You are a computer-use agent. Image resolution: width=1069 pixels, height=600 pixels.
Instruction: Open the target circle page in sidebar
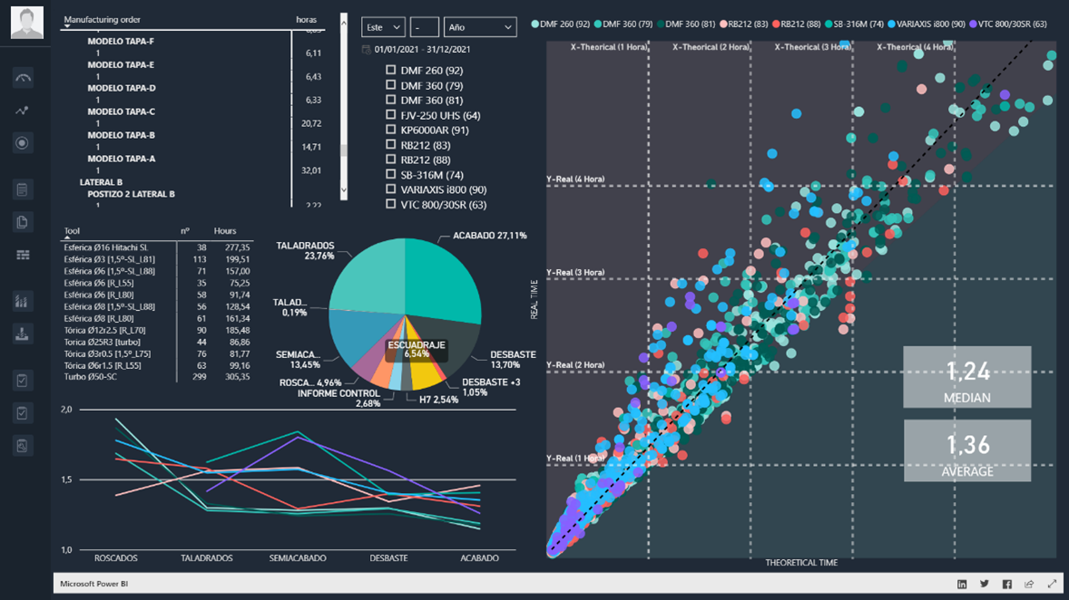click(23, 143)
